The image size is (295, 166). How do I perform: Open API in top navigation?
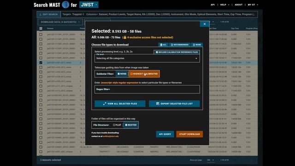pos(212,5)
